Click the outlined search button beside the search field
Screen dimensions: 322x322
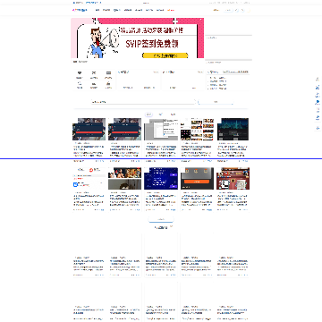[216, 102]
